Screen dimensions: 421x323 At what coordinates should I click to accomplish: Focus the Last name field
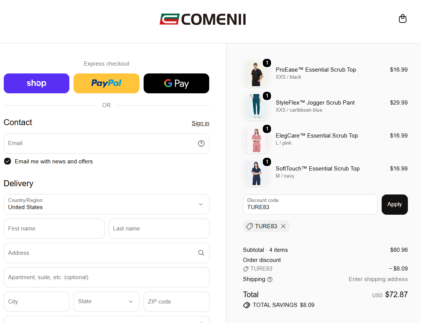[x=159, y=229]
